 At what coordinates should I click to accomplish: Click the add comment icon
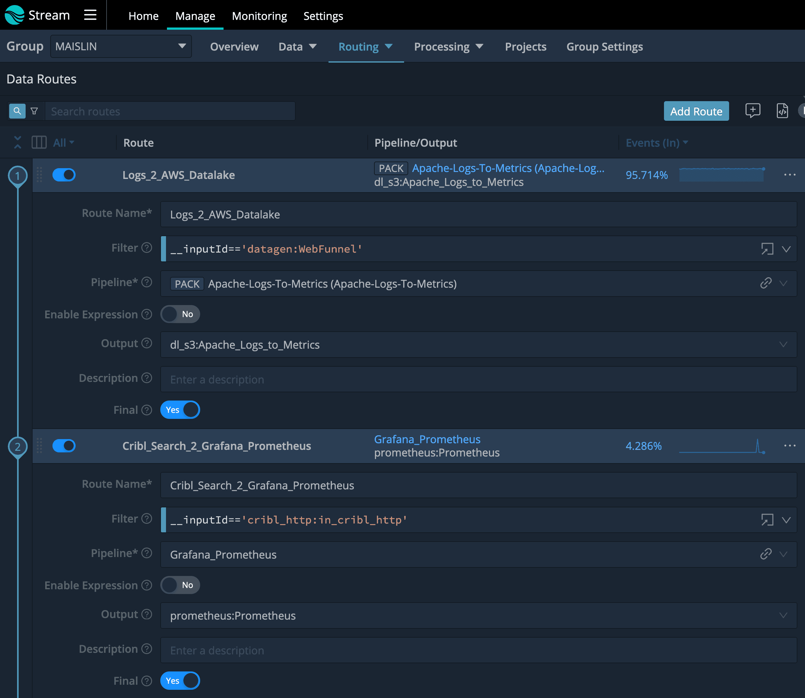coord(753,111)
